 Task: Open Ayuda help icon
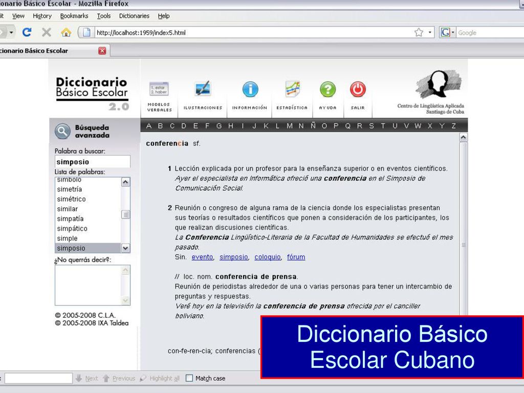tap(327, 89)
